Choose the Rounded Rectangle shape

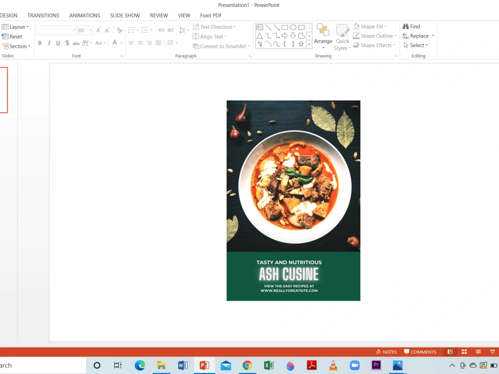pos(301,27)
